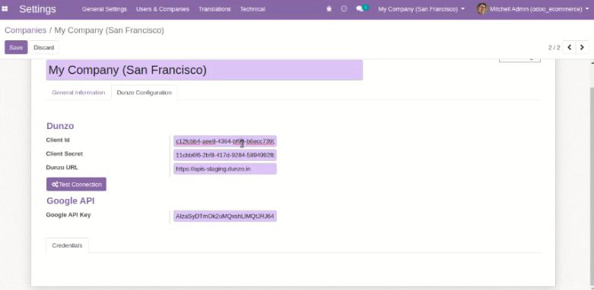Viewport: 594px width, 290px height.
Task: Select Dunzo Configuration tab
Action: pos(144,93)
